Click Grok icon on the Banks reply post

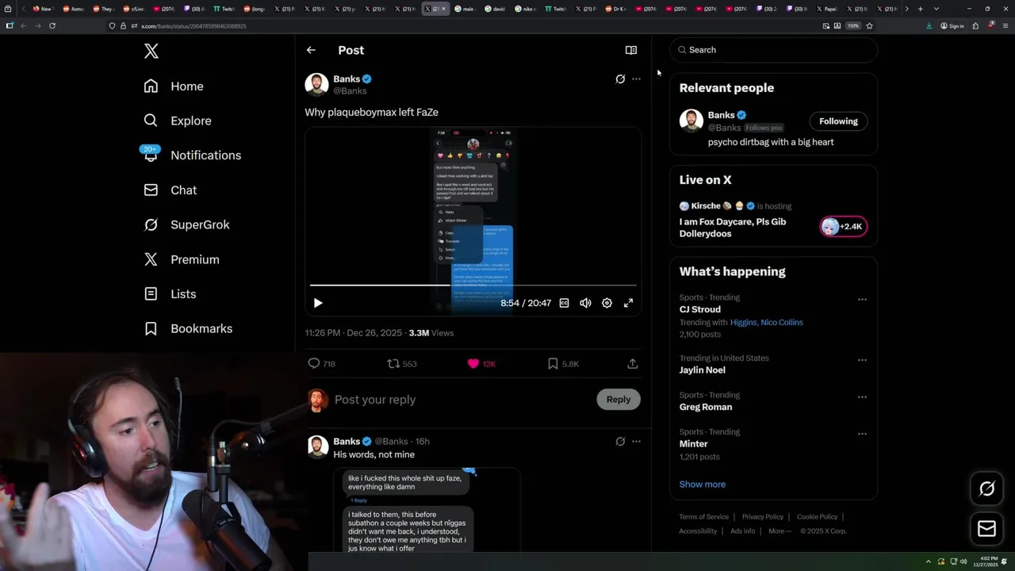pos(620,442)
